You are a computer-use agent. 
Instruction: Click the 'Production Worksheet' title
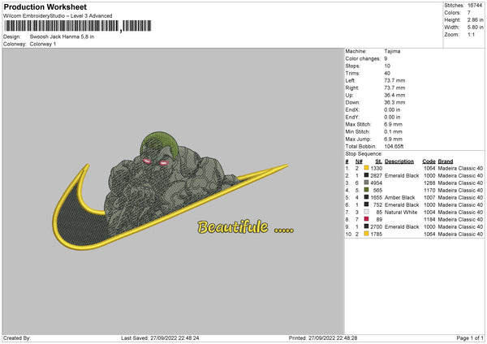coord(45,6)
